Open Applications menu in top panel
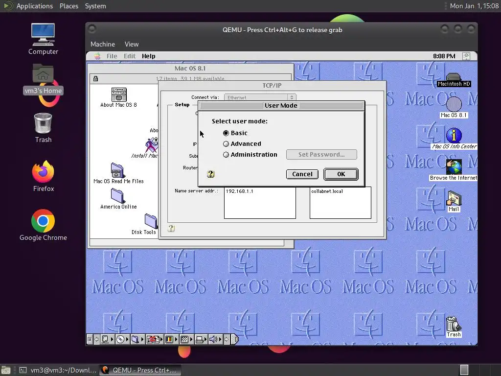 [x=35, y=6]
